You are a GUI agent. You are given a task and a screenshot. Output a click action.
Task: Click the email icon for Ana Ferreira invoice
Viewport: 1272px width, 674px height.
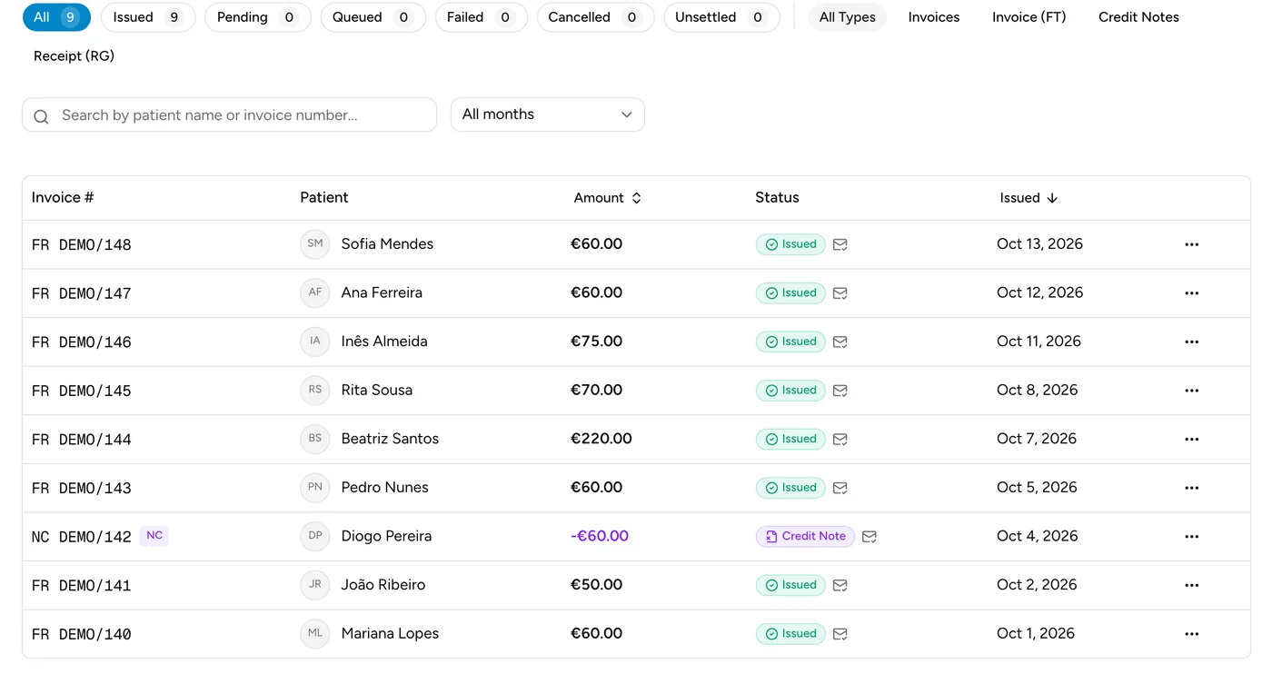840,293
